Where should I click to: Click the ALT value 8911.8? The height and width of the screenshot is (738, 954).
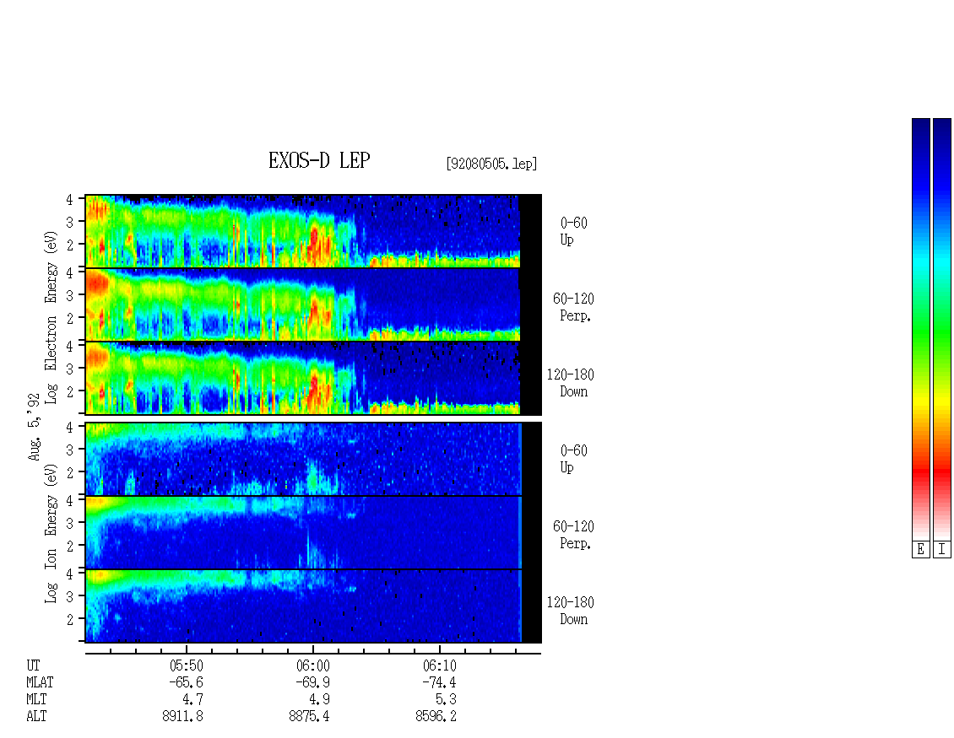click(x=182, y=716)
